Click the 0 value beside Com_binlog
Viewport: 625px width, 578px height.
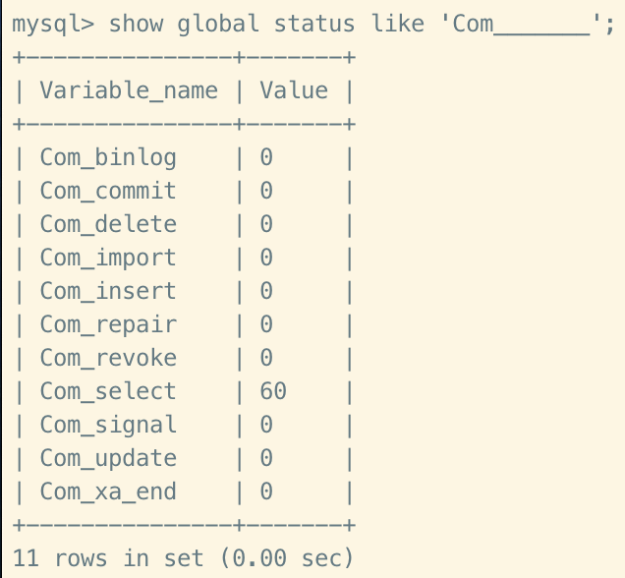[x=266, y=157]
